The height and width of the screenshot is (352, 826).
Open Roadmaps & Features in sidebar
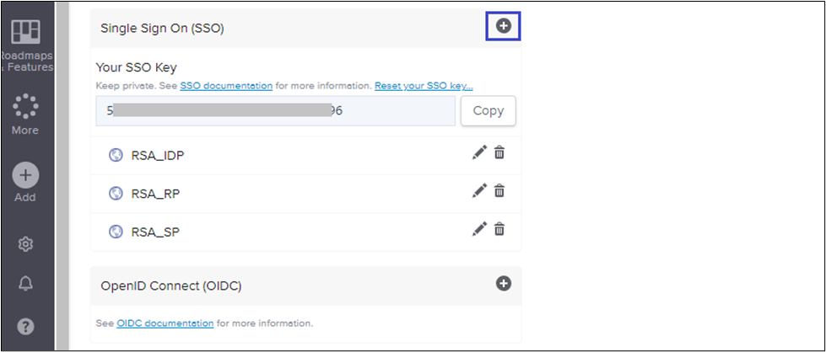(x=25, y=42)
